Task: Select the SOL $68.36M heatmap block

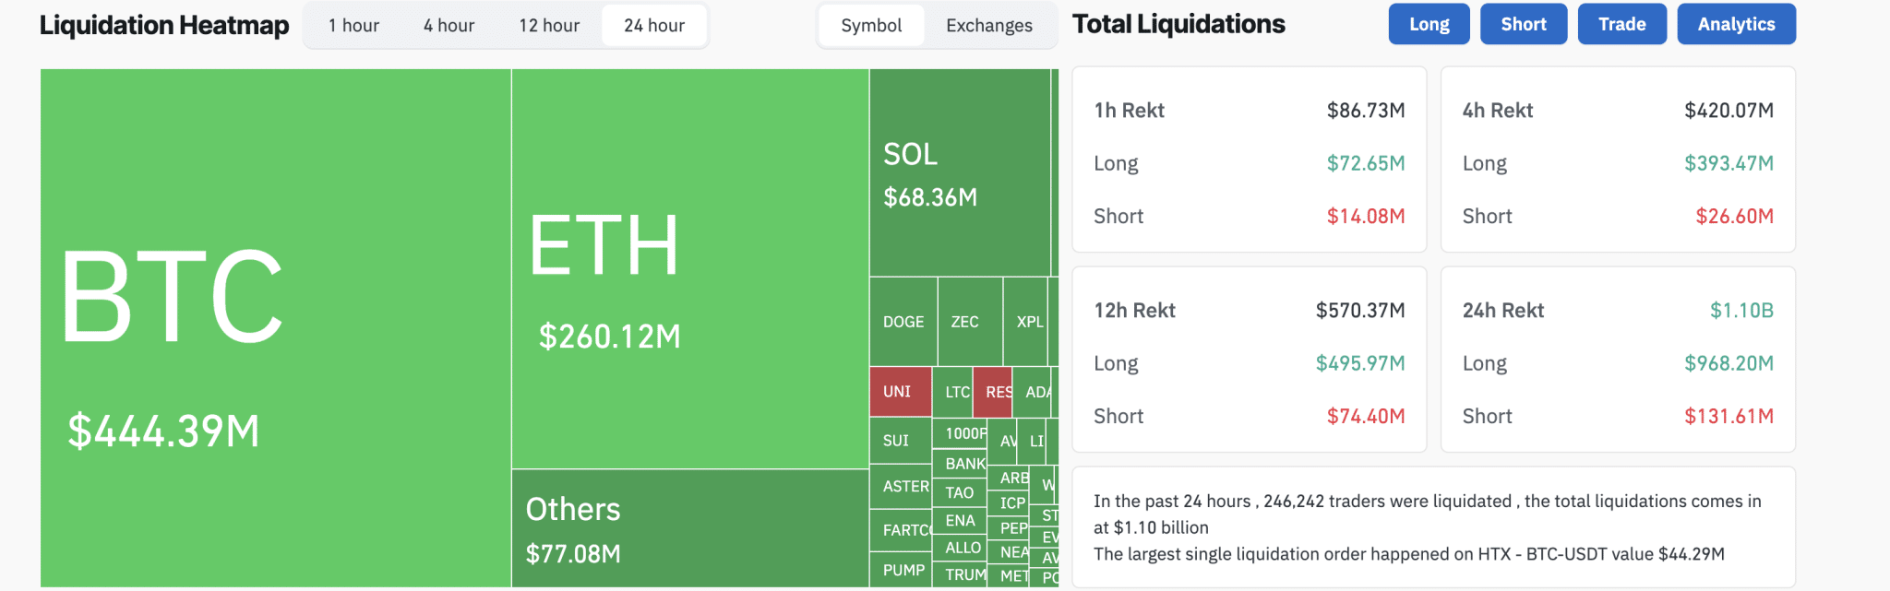Action: point(959,172)
